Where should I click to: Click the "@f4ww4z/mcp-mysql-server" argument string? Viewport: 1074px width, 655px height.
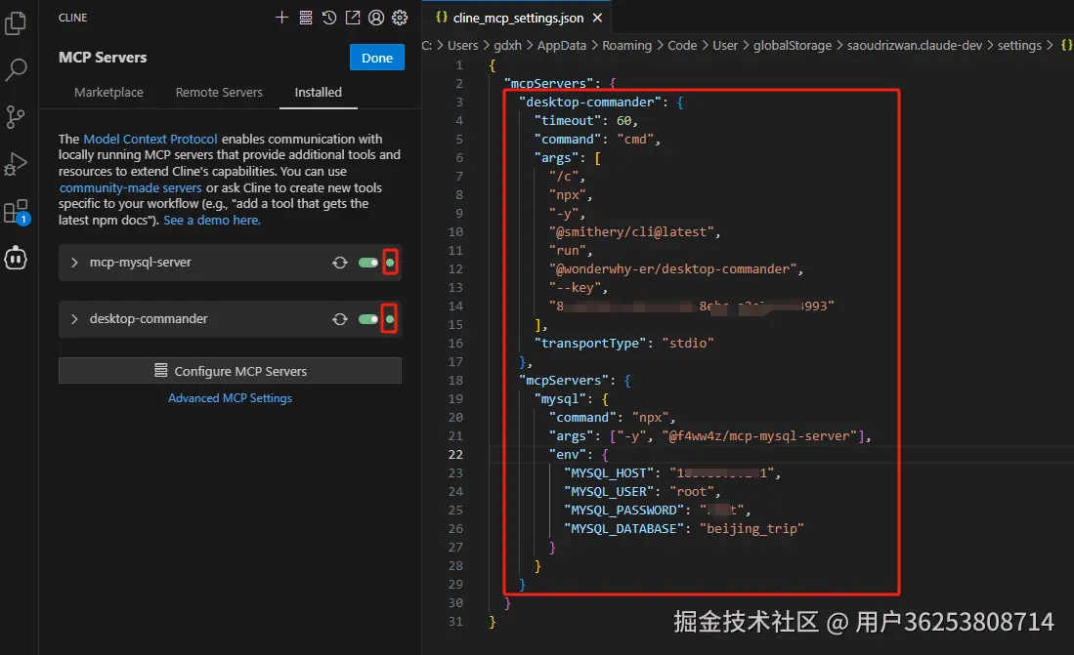[759, 436]
